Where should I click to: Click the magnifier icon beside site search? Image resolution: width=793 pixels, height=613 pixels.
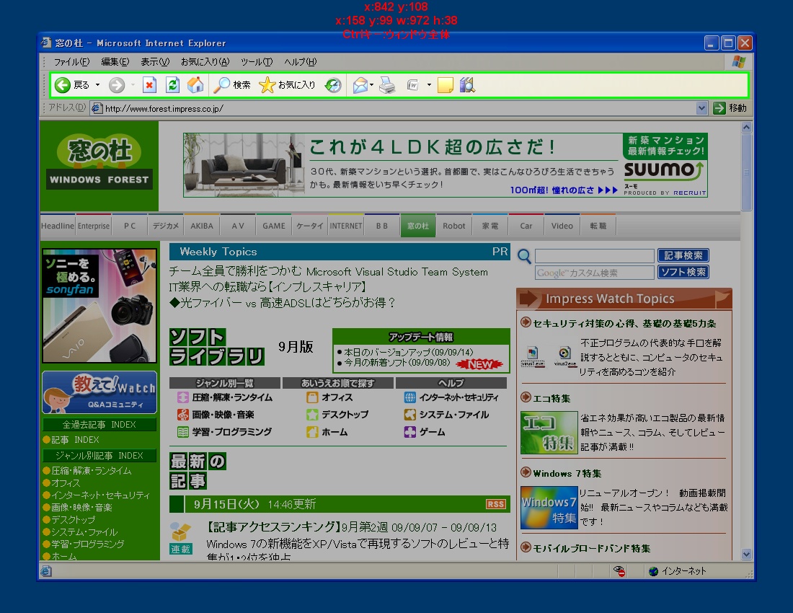[x=524, y=257]
